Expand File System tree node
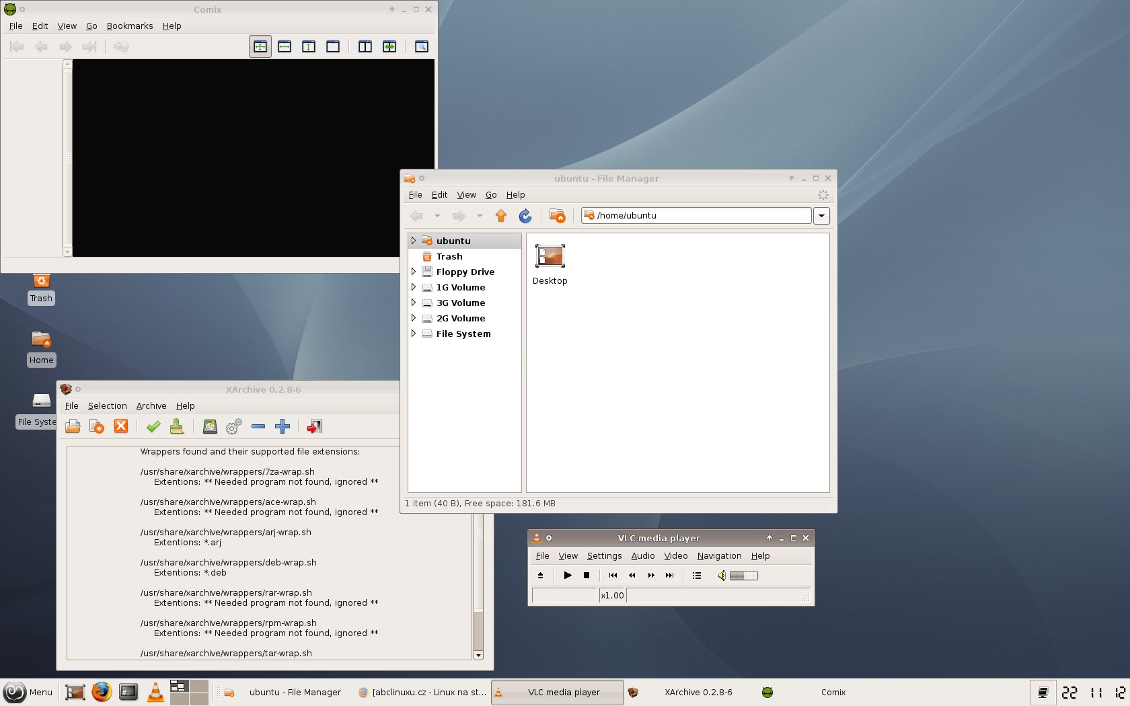Image resolution: width=1130 pixels, height=706 pixels. pos(414,334)
